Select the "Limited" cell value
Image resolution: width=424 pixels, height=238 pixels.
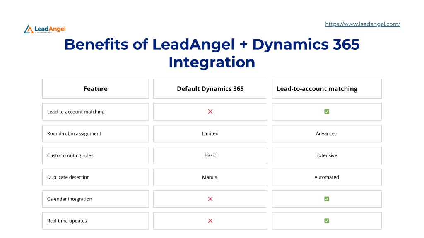coord(210,133)
